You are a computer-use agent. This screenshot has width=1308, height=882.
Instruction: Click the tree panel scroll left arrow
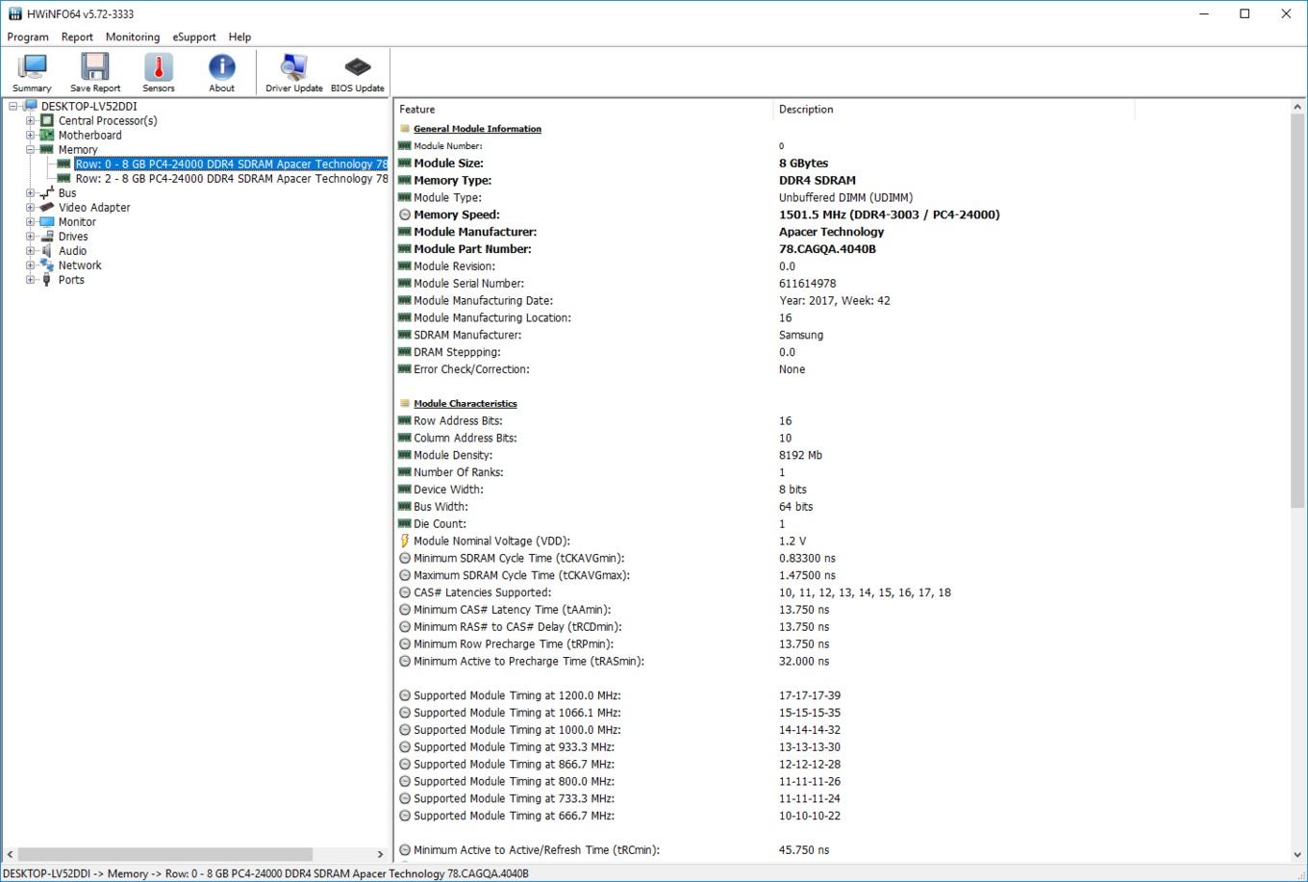[10, 854]
